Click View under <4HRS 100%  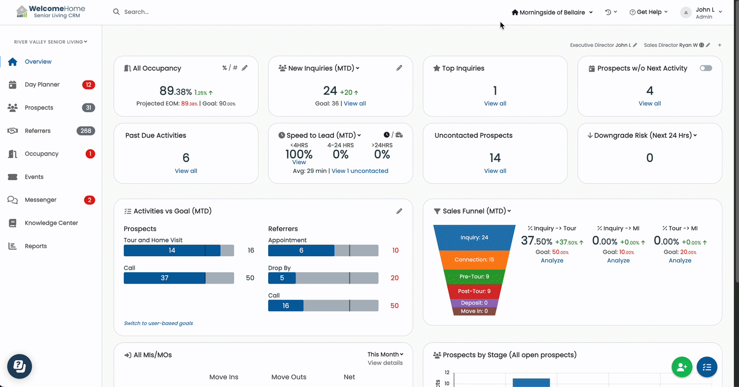pos(299,162)
